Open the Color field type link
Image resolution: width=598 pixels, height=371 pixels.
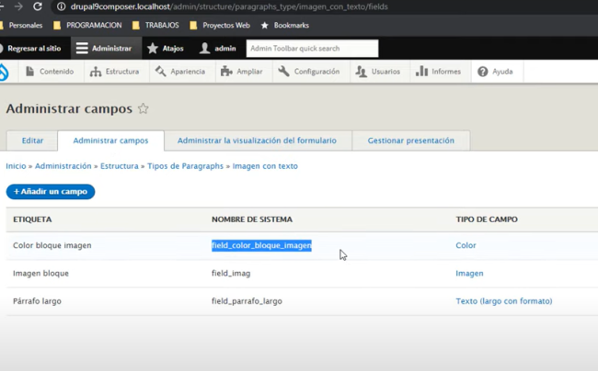[x=466, y=245]
